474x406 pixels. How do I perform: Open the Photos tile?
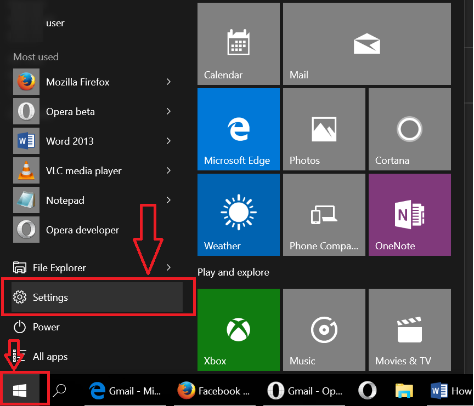tap(324, 129)
